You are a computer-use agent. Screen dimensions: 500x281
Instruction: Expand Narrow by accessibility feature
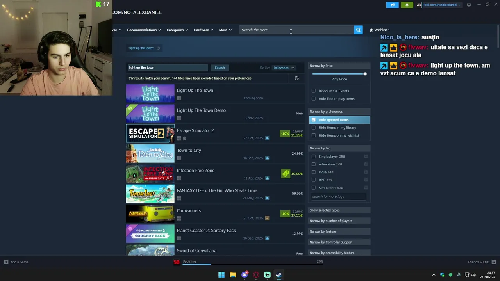pyautogui.click(x=339, y=253)
